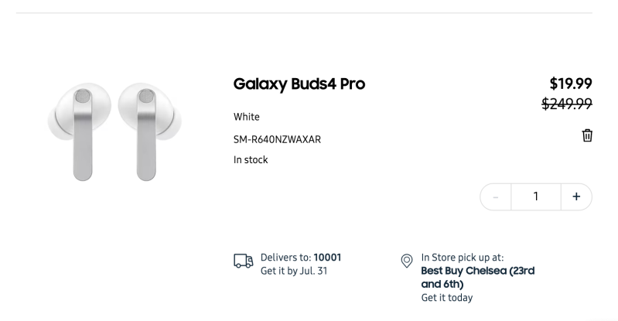Click the Delivers to label
This screenshot has width=618, height=321.
coord(285,258)
